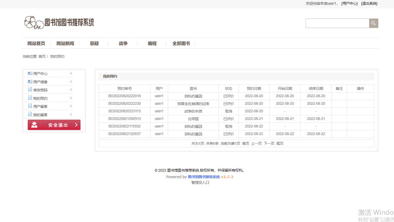Click the 我的预约 document icon in sidebar
Screen dimensions: 394x222
coord(30,98)
